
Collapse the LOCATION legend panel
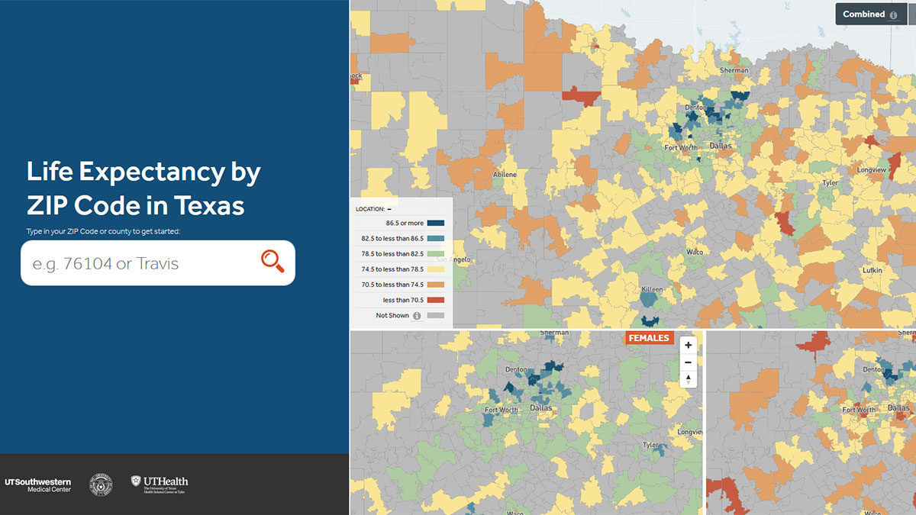pos(389,208)
